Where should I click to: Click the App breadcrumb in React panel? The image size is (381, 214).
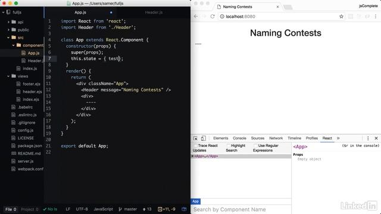196,202
